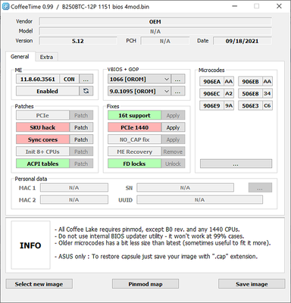The image size is (291, 303).
Task: Toggle the FD locks indicator
Action: point(134,164)
